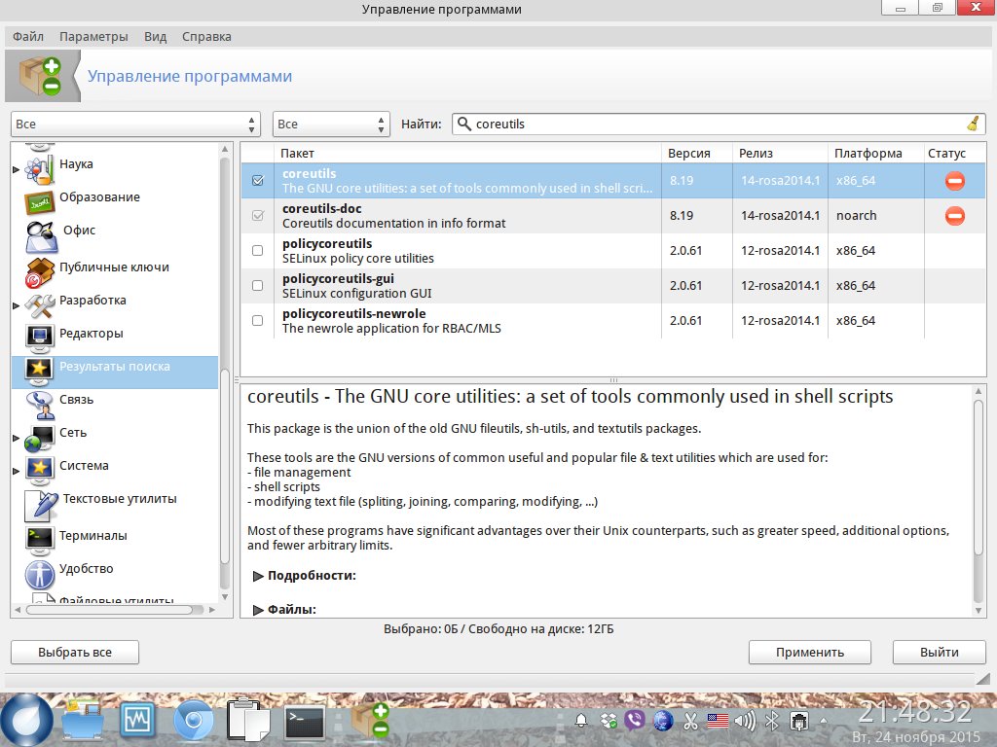This screenshot has height=747, width=997.
Task: Click the magnifier icon in the search box
Action: coord(464,124)
